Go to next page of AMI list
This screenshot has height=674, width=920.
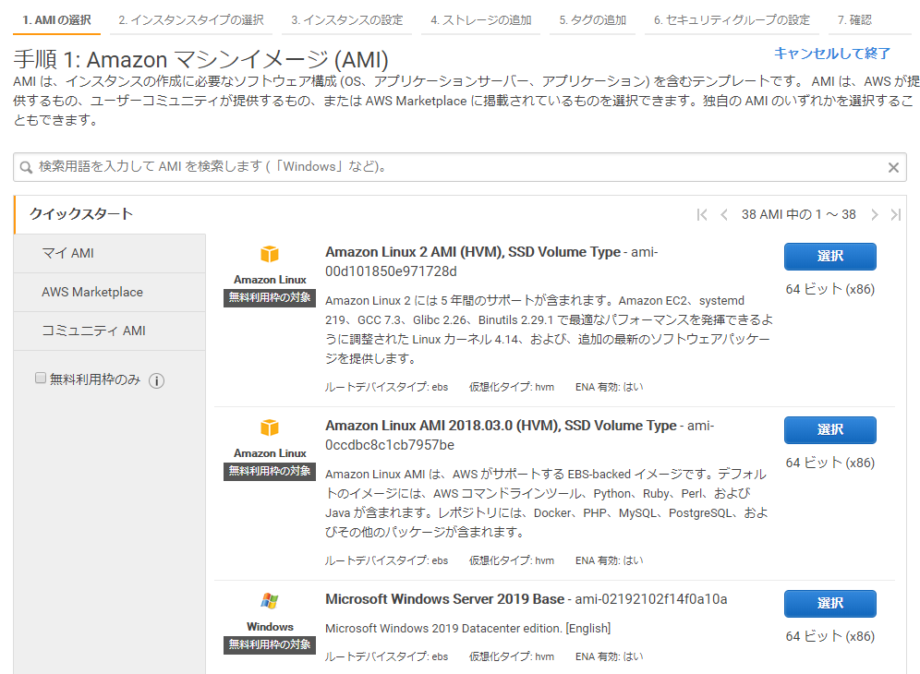[874, 215]
